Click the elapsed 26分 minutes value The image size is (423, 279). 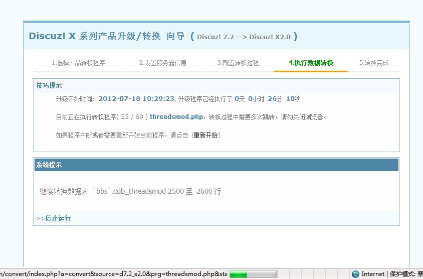point(275,99)
